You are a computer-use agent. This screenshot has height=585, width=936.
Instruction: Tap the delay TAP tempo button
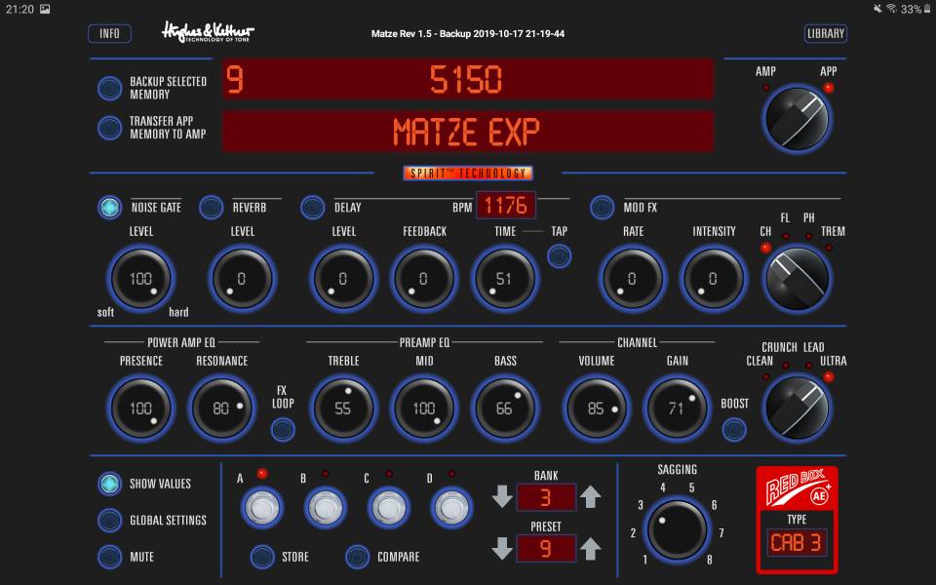click(560, 256)
